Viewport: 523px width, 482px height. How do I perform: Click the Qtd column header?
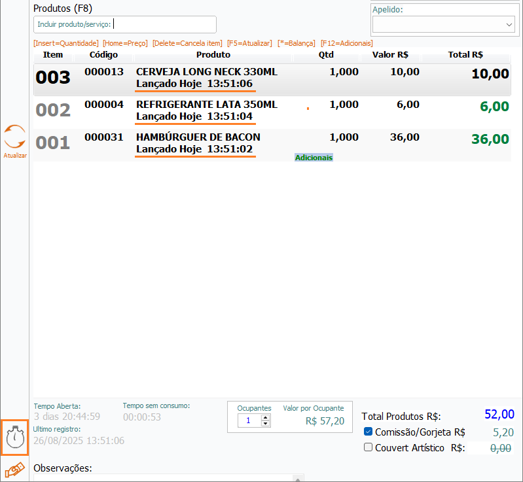coord(326,55)
